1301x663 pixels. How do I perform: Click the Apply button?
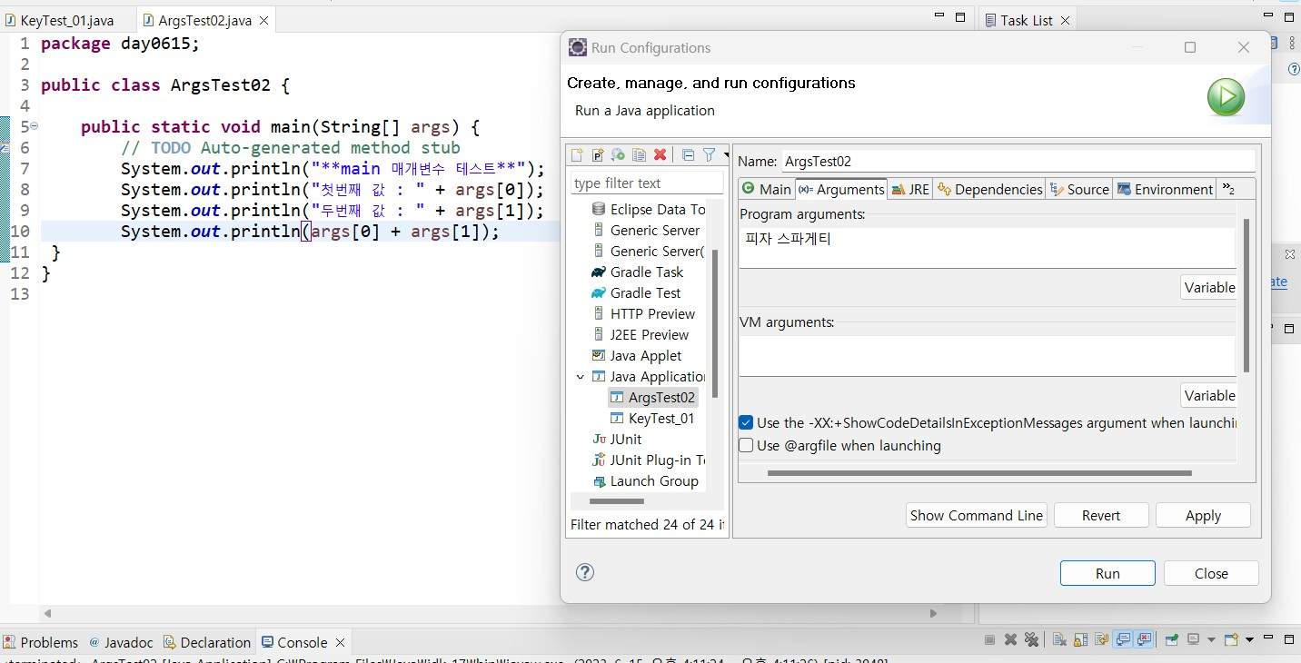pyautogui.click(x=1203, y=515)
